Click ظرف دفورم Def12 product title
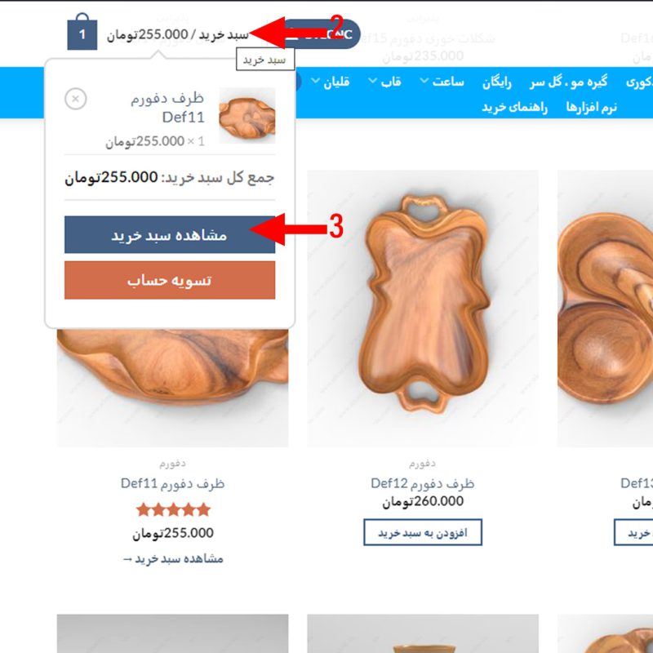The height and width of the screenshot is (653, 653). [422, 483]
